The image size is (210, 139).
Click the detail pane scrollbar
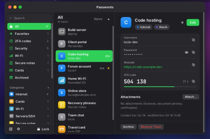204,72
